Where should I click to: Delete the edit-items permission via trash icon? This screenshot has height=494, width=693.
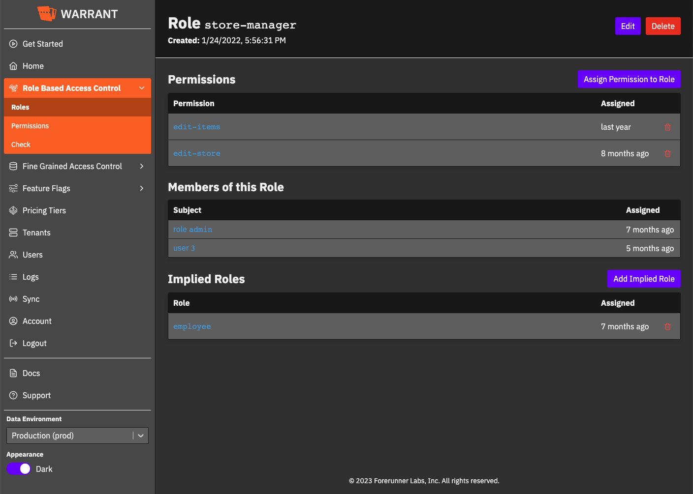[x=667, y=127]
